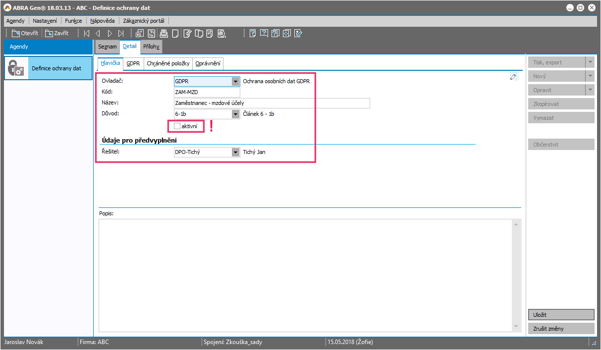
Task: Switch to the Chráněné položky tab
Action: tap(168, 64)
